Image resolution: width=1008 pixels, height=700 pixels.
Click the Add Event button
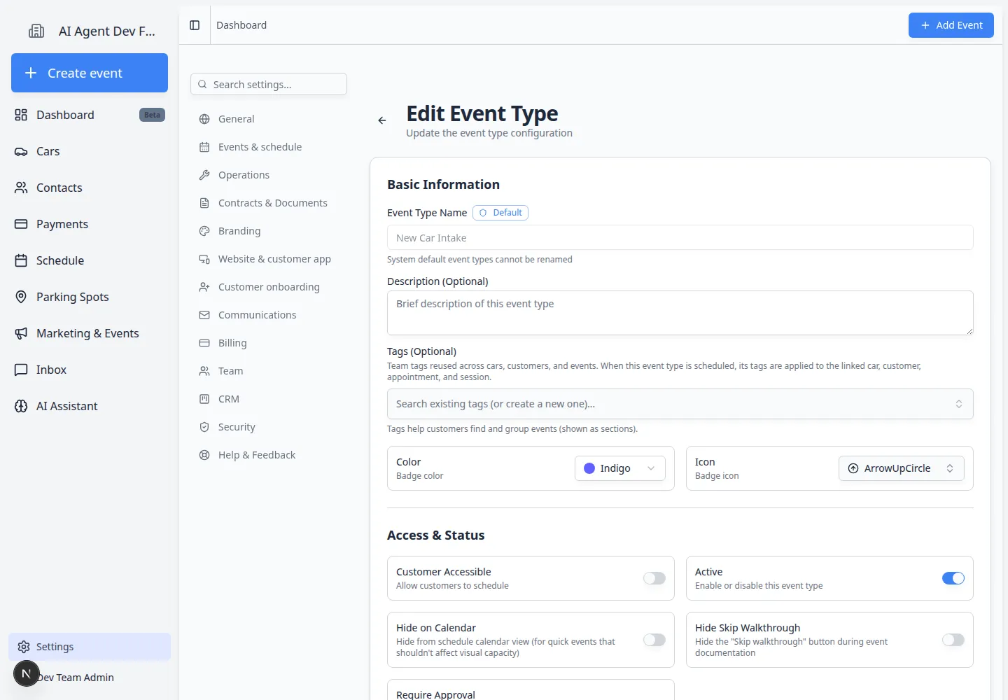tap(951, 25)
